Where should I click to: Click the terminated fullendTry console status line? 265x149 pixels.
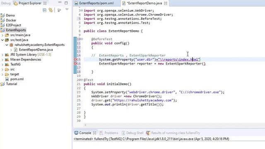[x=152, y=139]
